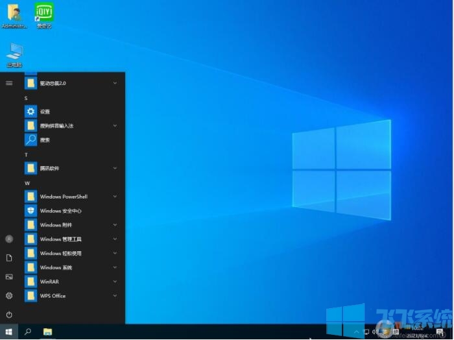This screenshot has height=340, width=454.
Task: Click the Power icon in Start menu
Action: (x=9, y=315)
